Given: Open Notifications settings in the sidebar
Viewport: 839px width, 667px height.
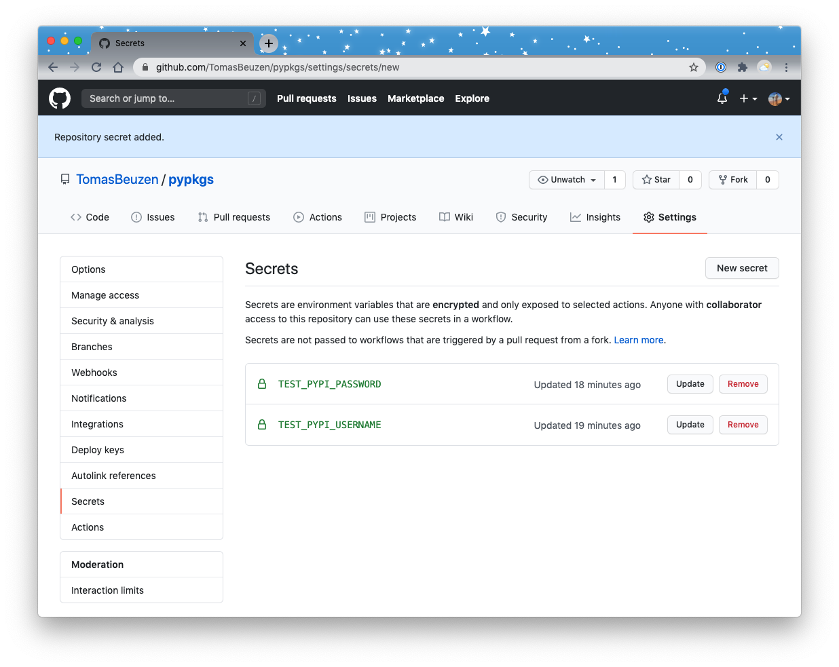Looking at the screenshot, I should tap(142, 398).
